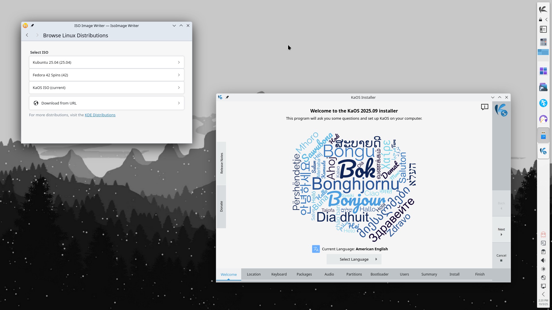552x310 pixels.
Task: Choose Download from URL option
Action: click(x=106, y=103)
